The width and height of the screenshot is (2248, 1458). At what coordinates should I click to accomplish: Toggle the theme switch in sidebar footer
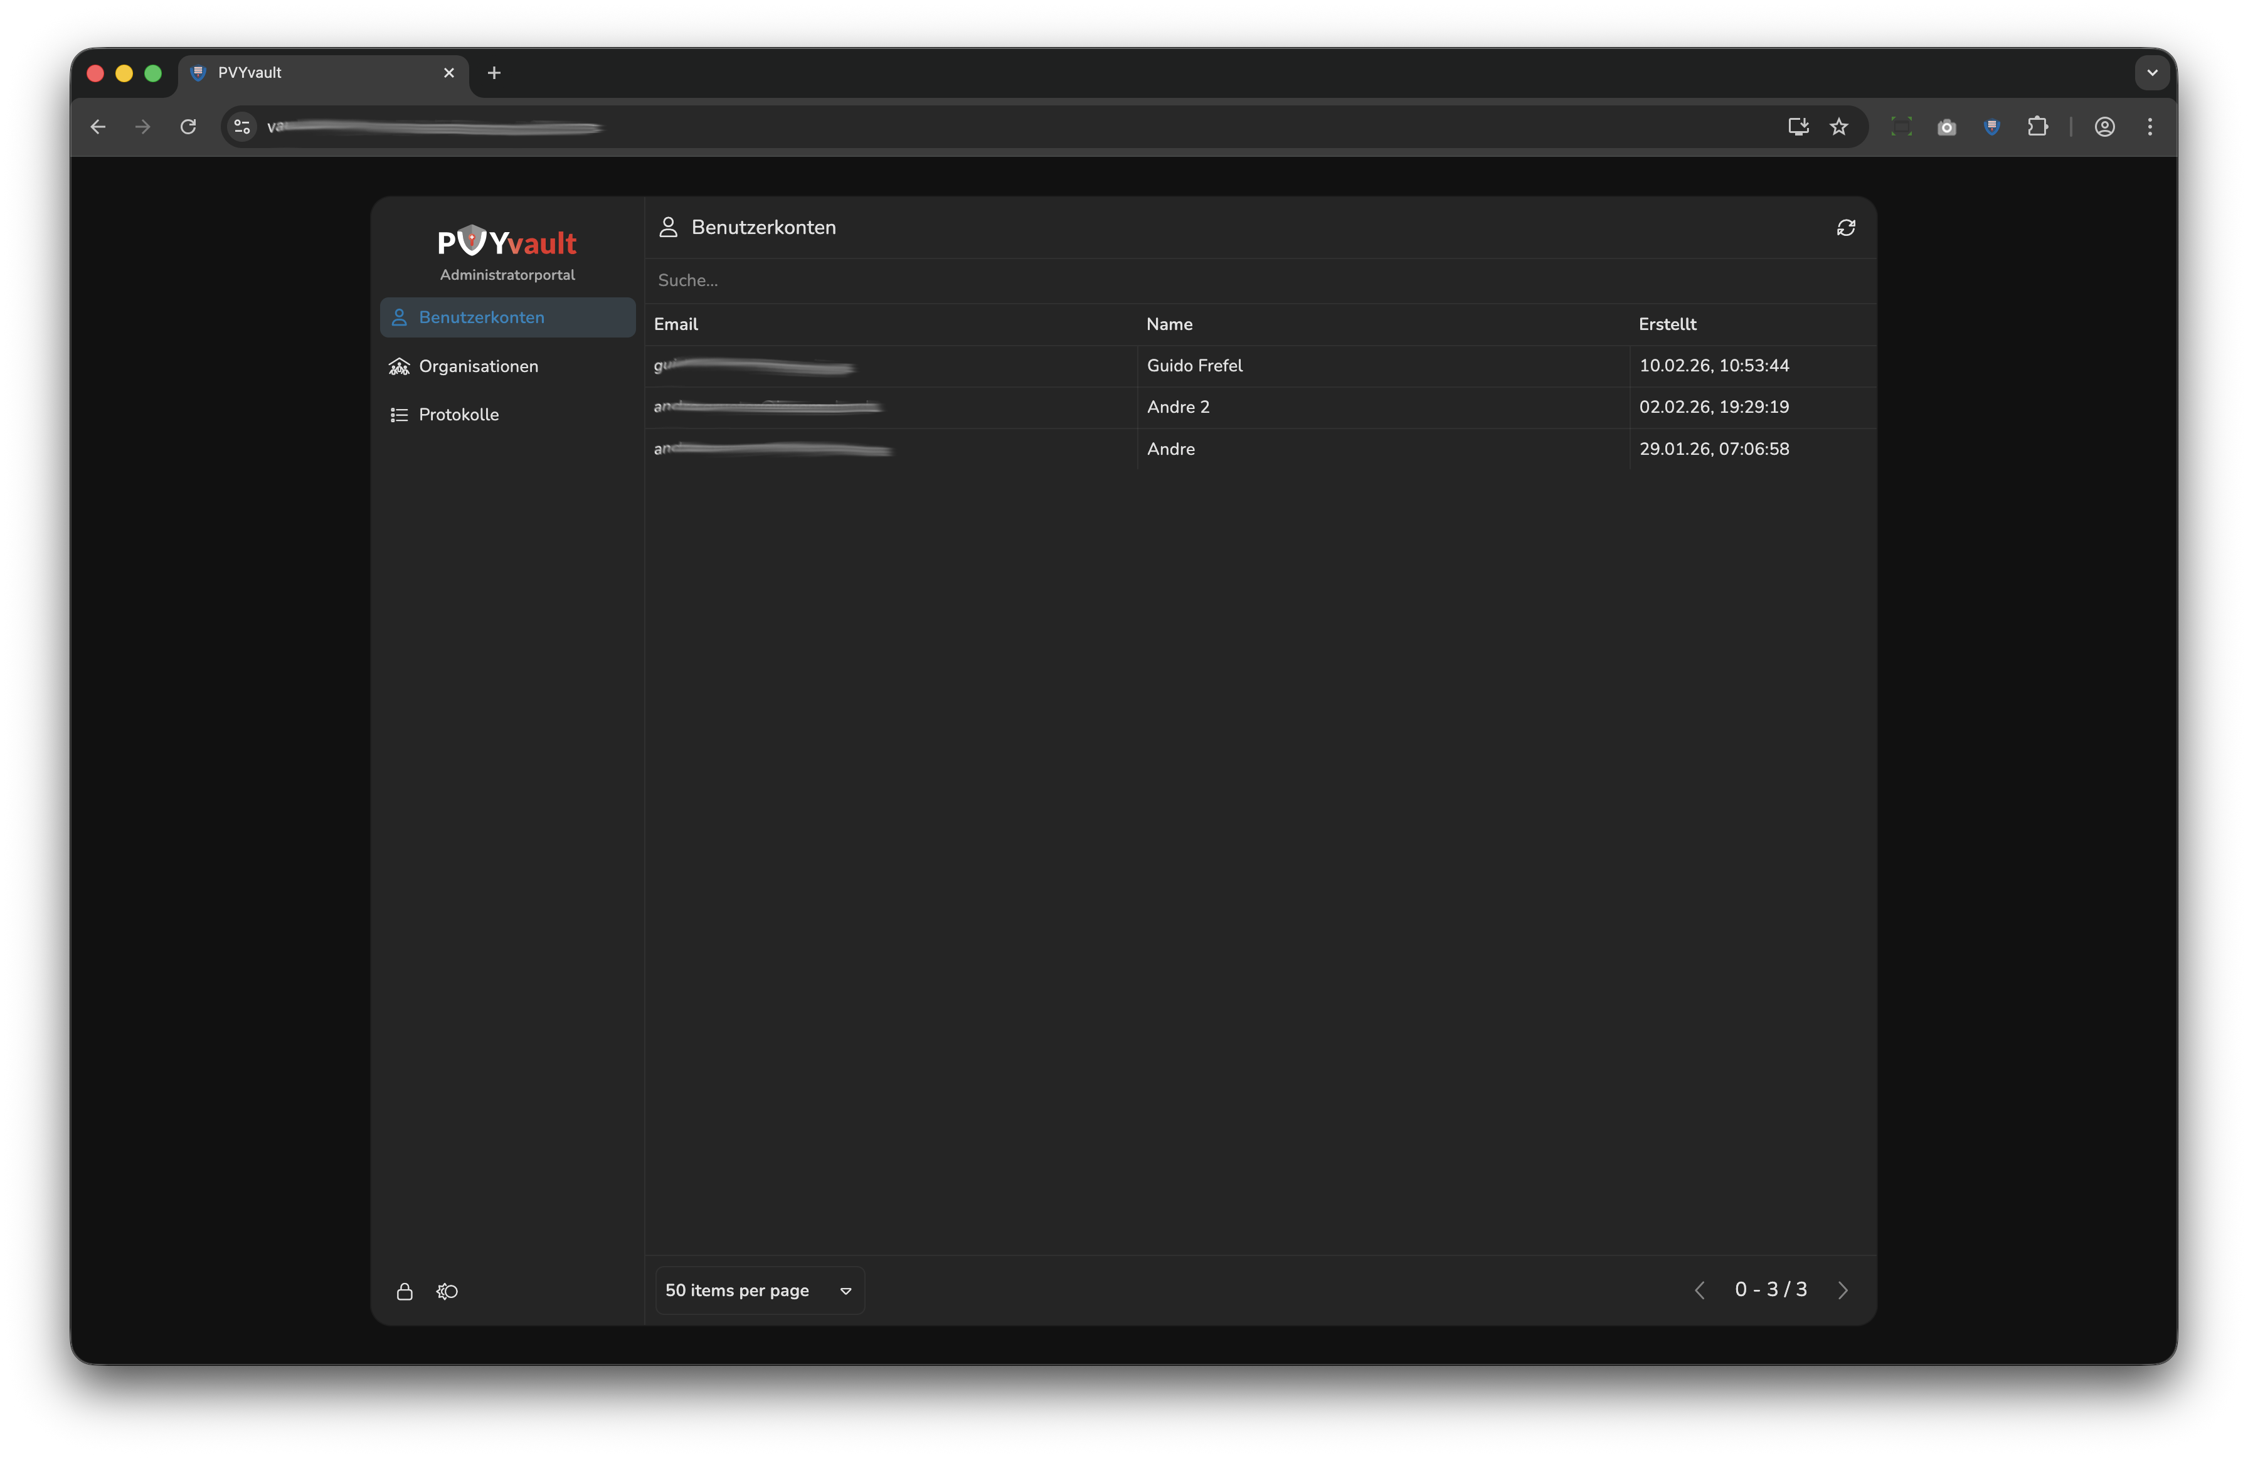tap(446, 1292)
